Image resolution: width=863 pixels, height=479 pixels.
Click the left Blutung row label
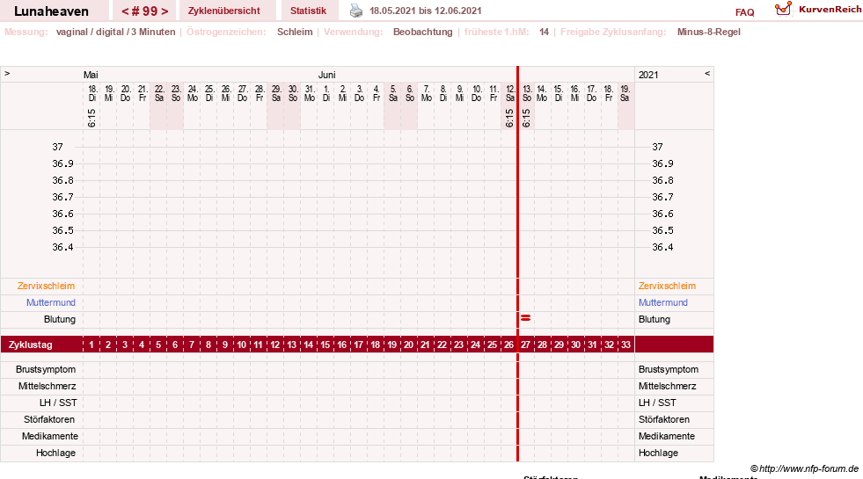[x=60, y=319]
